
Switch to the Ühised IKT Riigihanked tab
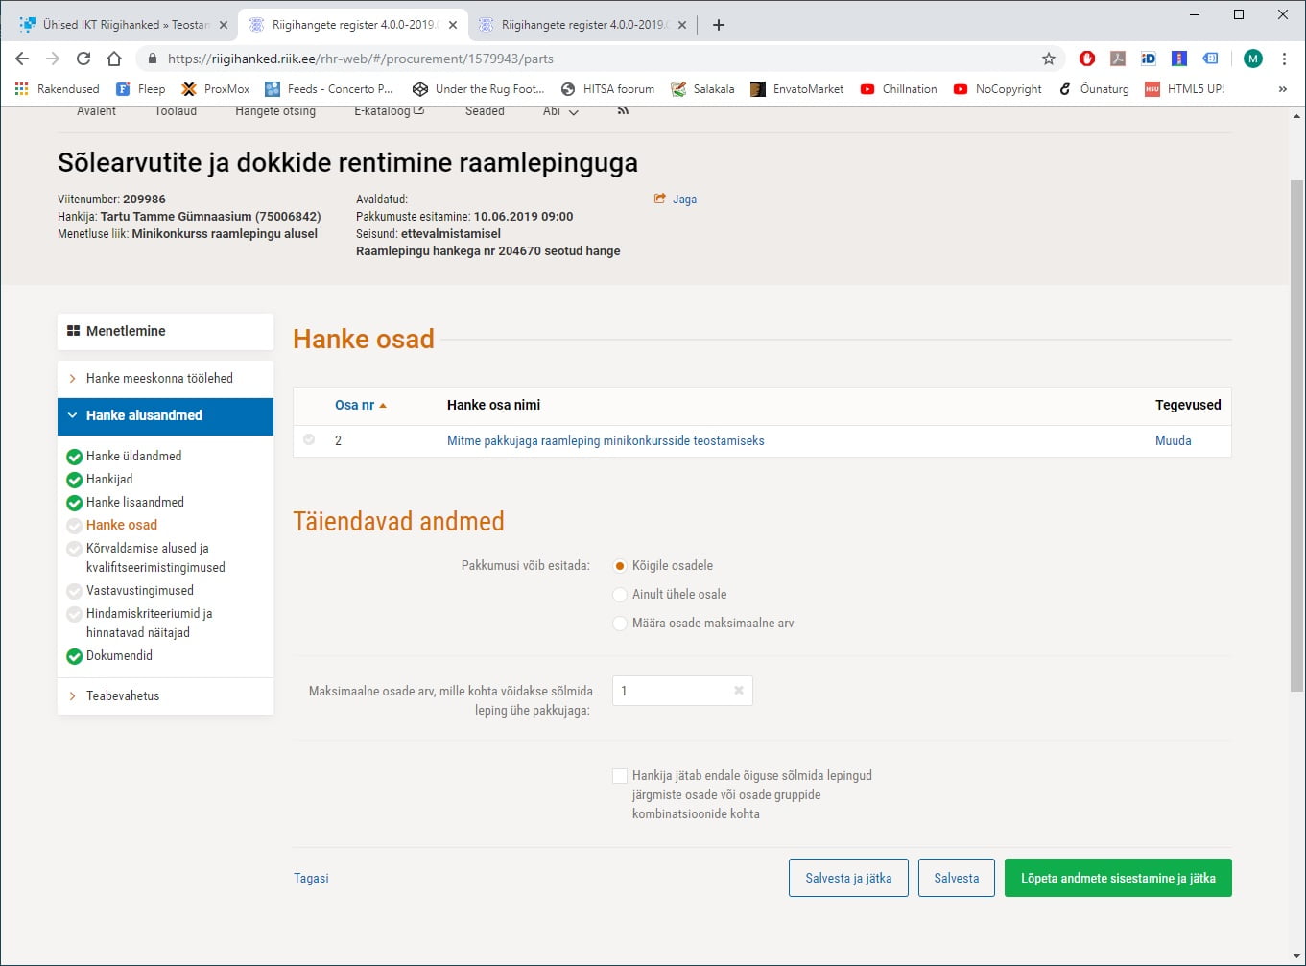click(125, 25)
